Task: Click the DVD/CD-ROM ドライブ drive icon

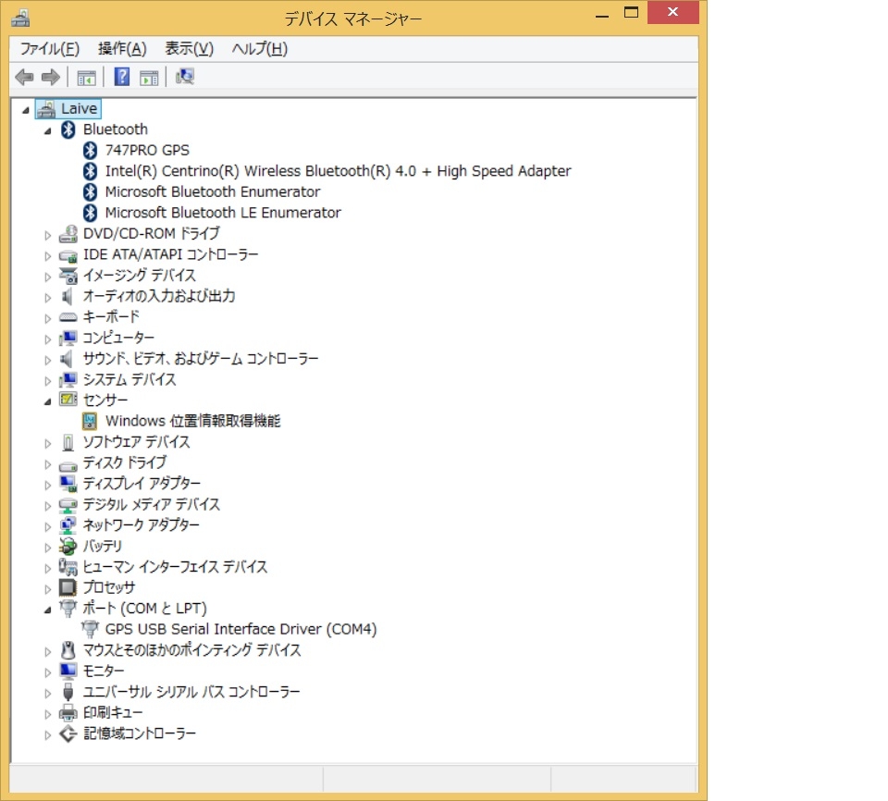Action: coord(68,233)
